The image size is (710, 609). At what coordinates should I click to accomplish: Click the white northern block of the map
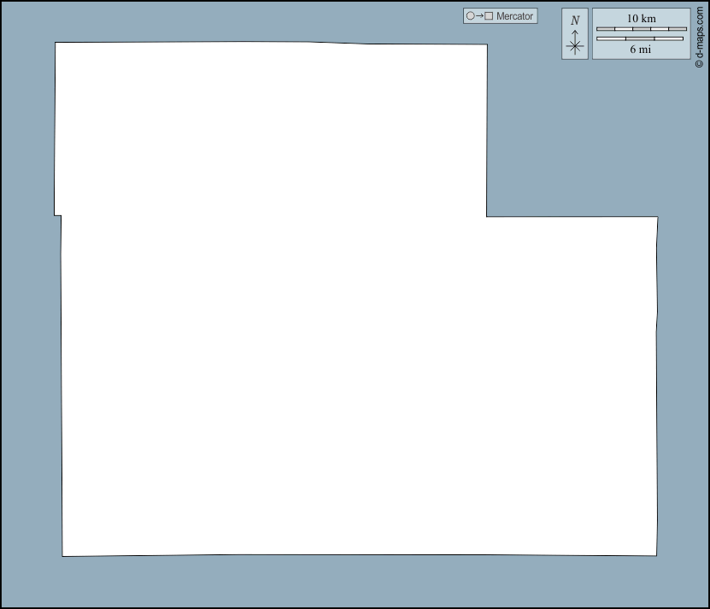tap(271, 128)
